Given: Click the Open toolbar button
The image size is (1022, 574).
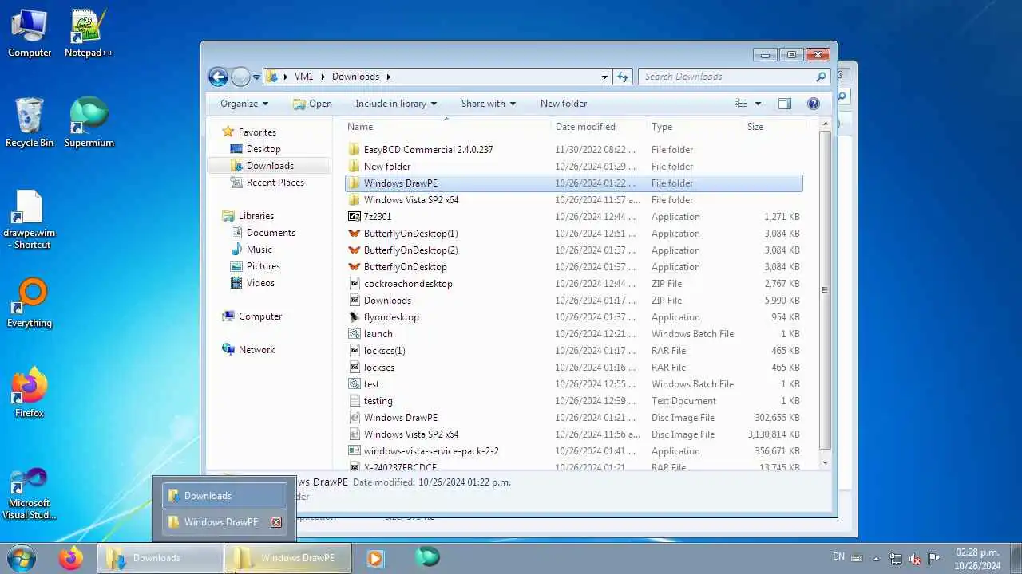Looking at the screenshot, I should (312, 104).
